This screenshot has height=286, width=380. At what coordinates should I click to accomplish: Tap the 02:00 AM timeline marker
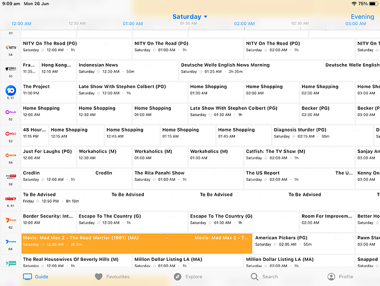click(x=244, y=24)
